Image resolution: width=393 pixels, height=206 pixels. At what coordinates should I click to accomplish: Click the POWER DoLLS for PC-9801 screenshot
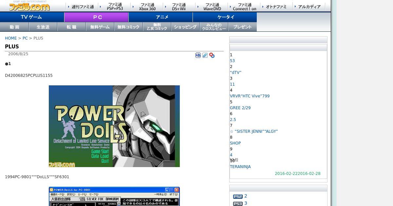point(114,197)
